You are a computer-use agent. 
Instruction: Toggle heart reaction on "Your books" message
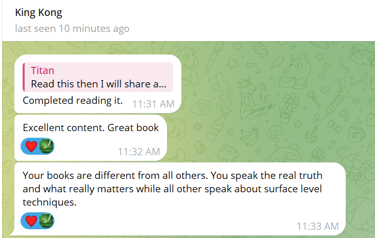(31, 221)
